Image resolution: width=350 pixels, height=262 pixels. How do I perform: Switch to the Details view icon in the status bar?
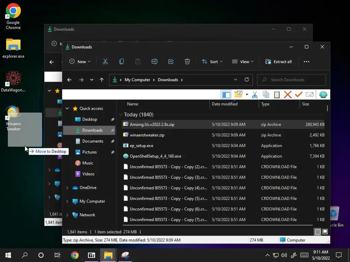click(318, 232)
